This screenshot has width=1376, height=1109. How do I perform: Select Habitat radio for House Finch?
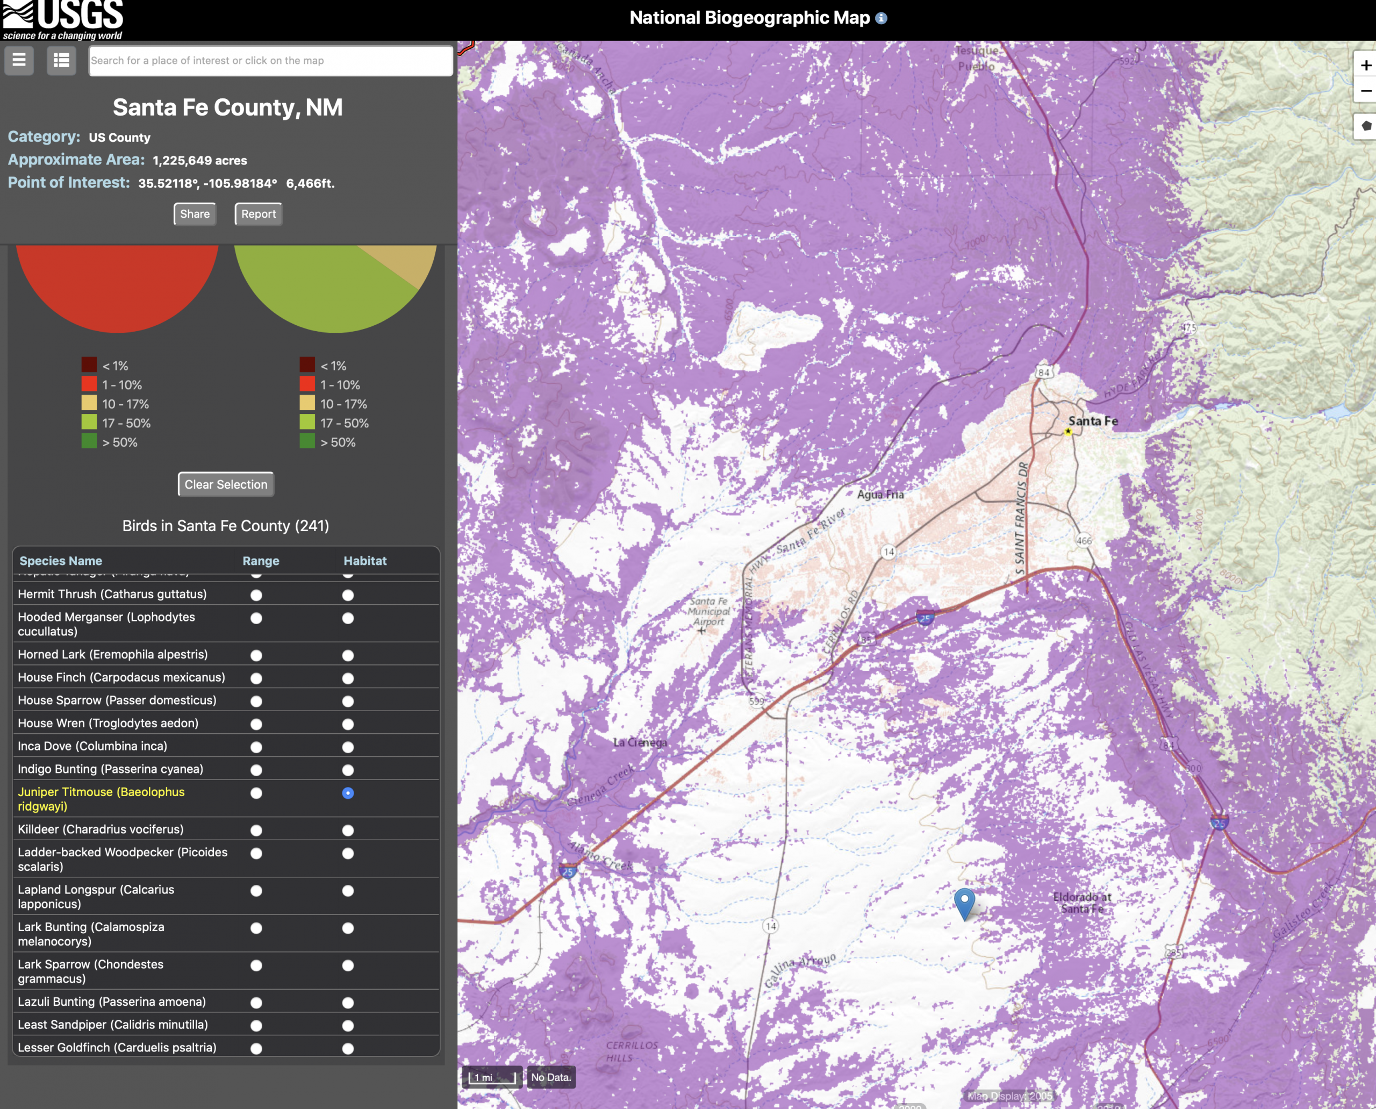tap(348, 678)
